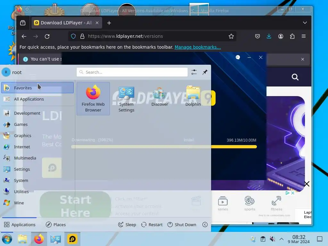Open a new Firefox tab
This screenshot has width=328, height=246.
coord(109,23)
